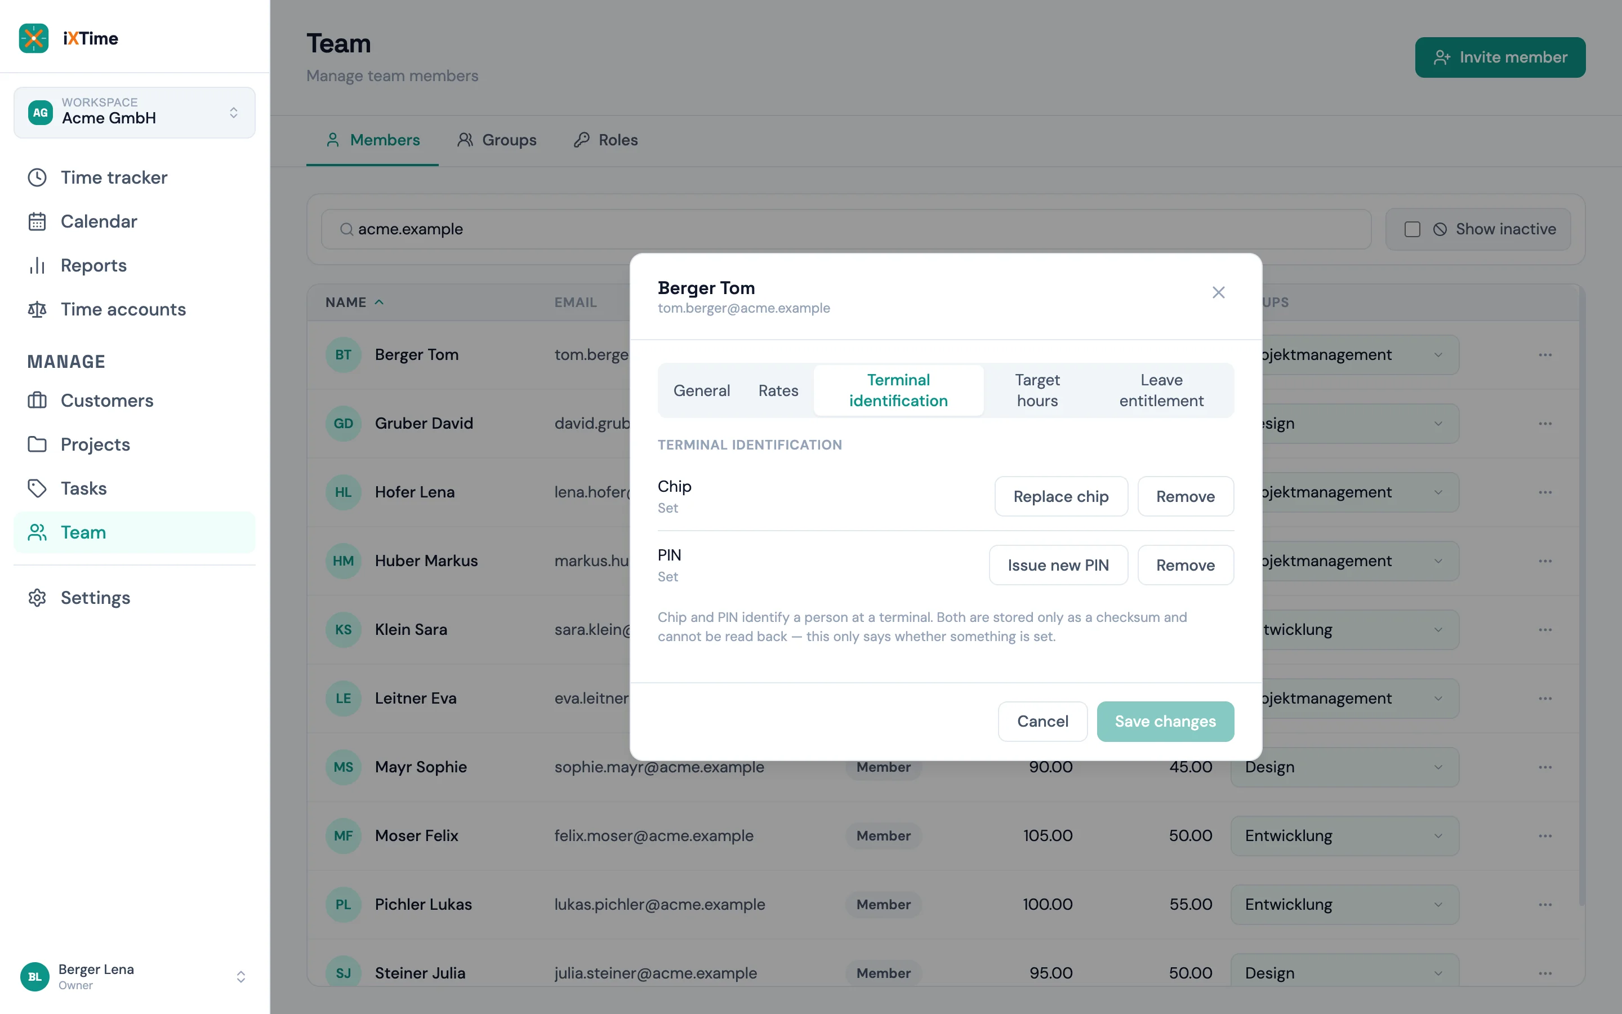Viewport: 1622px width, 1014px height.
Task: Open Reports bar chart icon
Action: coord(37,265)
